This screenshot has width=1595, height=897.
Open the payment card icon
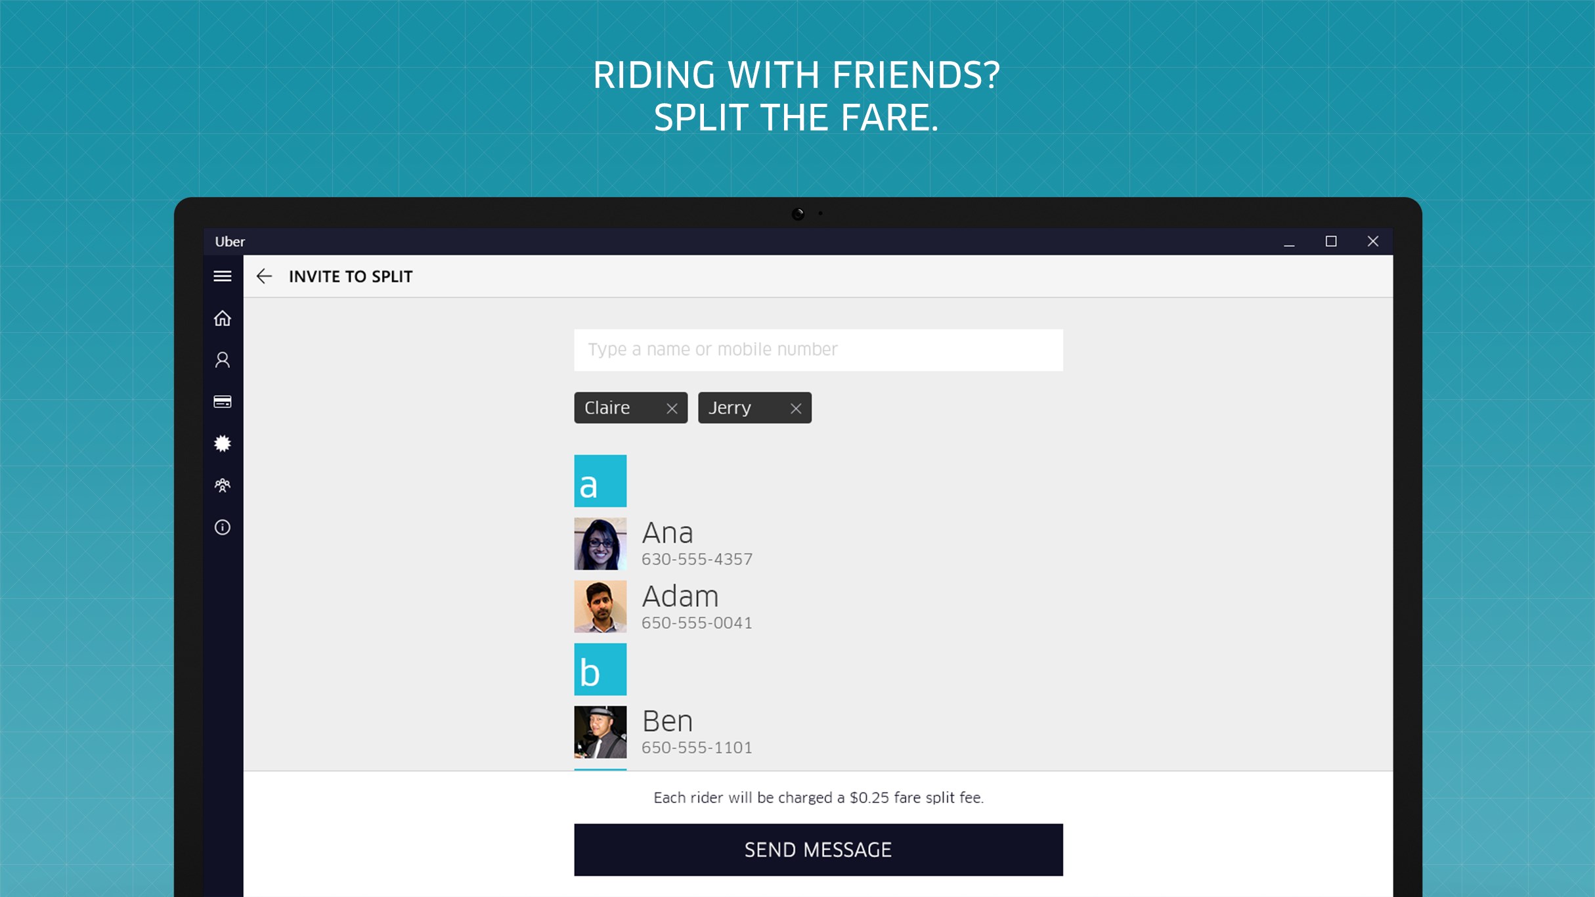223,402
